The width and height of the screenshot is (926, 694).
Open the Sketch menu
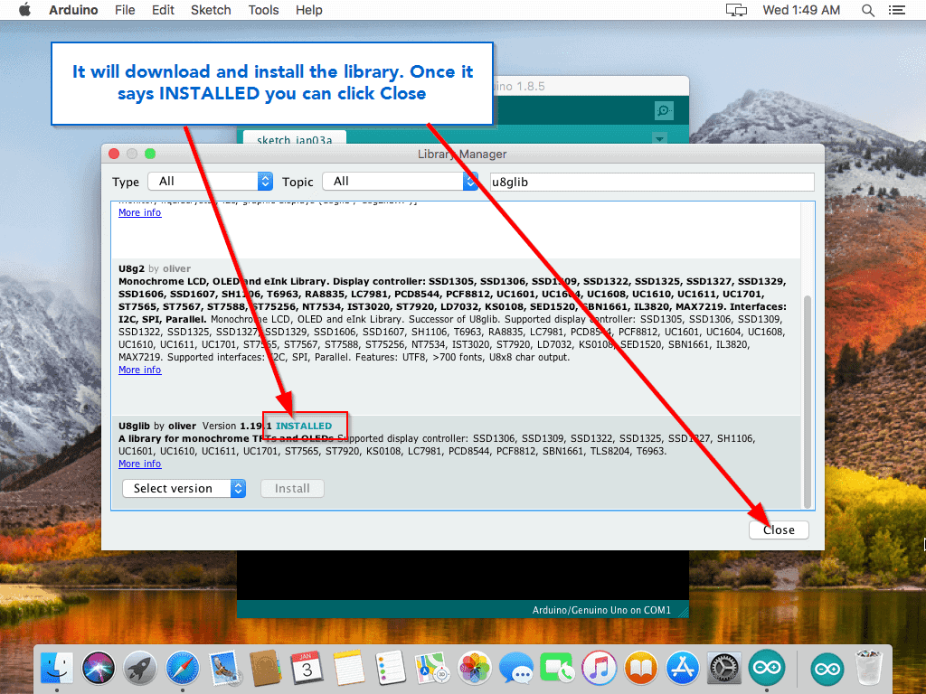(x=211, y=10)
